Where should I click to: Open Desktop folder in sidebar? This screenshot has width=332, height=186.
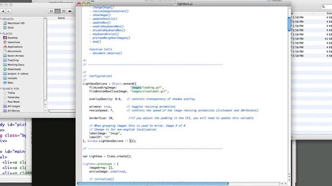tap(10, 38)
